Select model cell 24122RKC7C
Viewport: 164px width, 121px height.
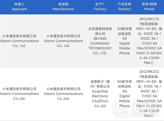click(x=149, y=41)
